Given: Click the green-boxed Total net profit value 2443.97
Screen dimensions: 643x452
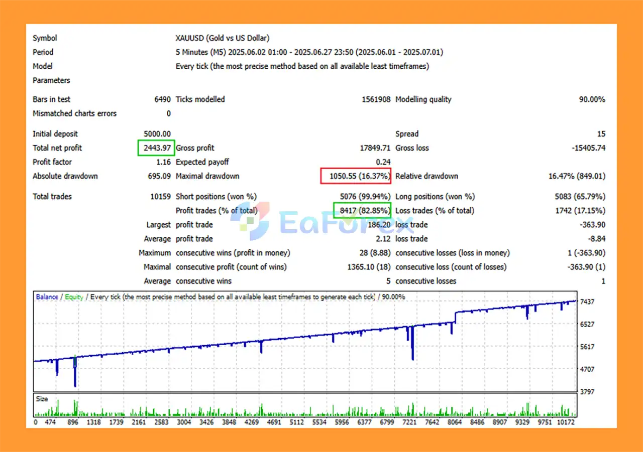Looking at the screenshot, I should [156, 148].
